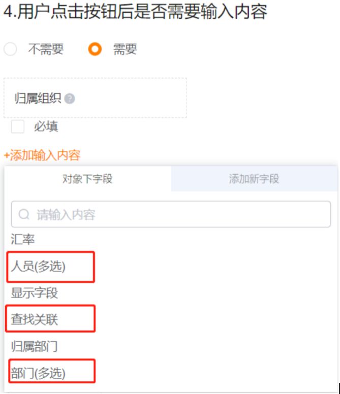340x394 pixels.
Task: Click the step 4 heading text
Action: coord(135,11)
